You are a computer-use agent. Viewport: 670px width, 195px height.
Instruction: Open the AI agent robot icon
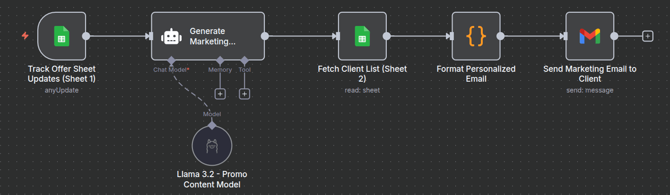click(x=170, y=36)
